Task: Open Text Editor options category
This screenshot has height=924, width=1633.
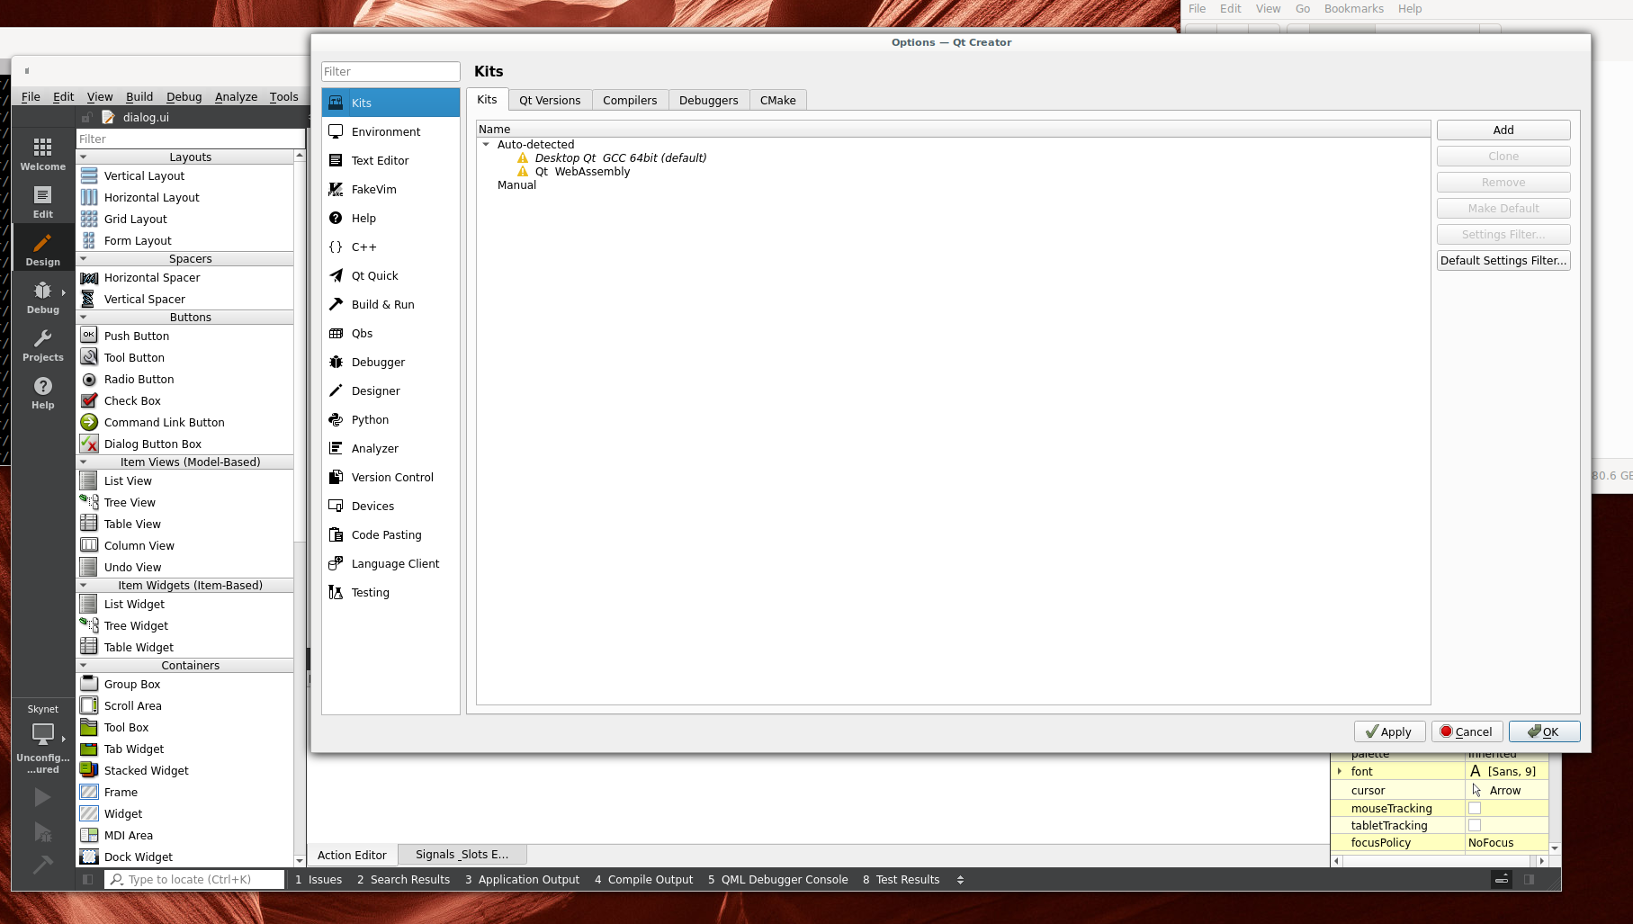Action: click(x=390, y=160)
